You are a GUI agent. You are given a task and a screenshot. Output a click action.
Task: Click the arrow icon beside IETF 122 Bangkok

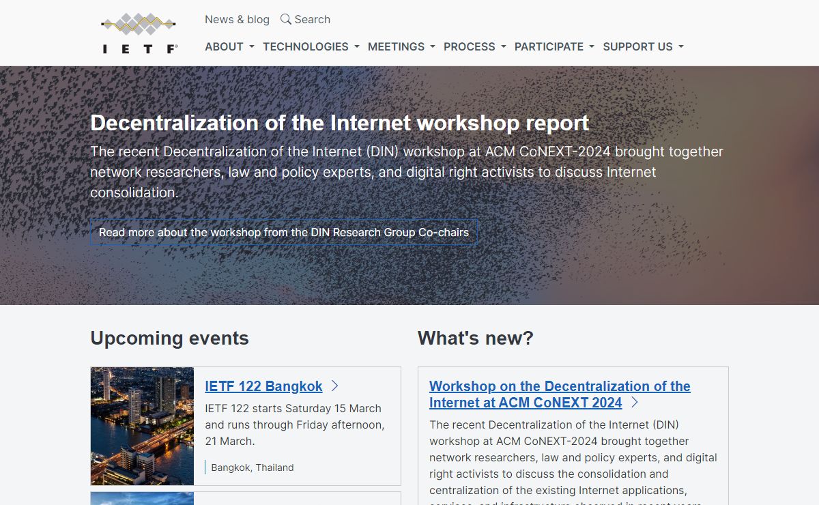[335, 386]
